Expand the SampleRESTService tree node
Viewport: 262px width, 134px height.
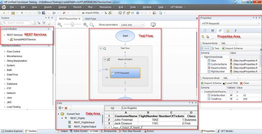(8, 40)
